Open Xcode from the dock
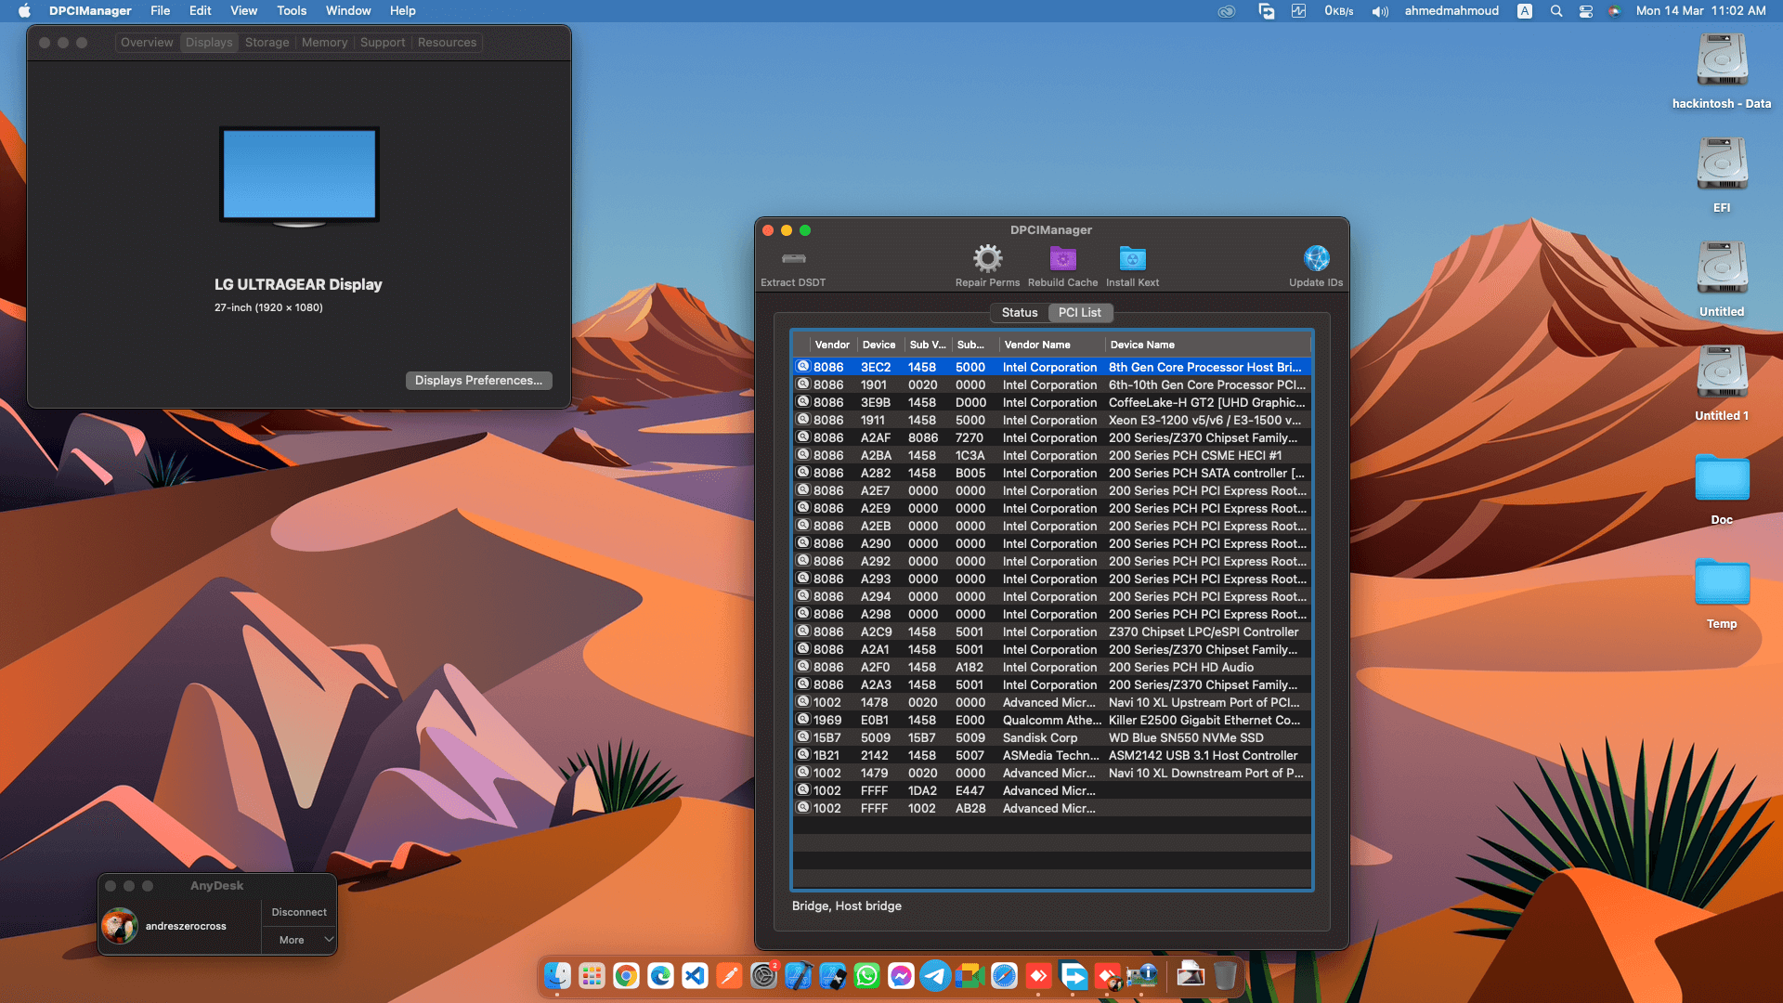Viewport: 1783px width, 1003px height. coord(799,975)
